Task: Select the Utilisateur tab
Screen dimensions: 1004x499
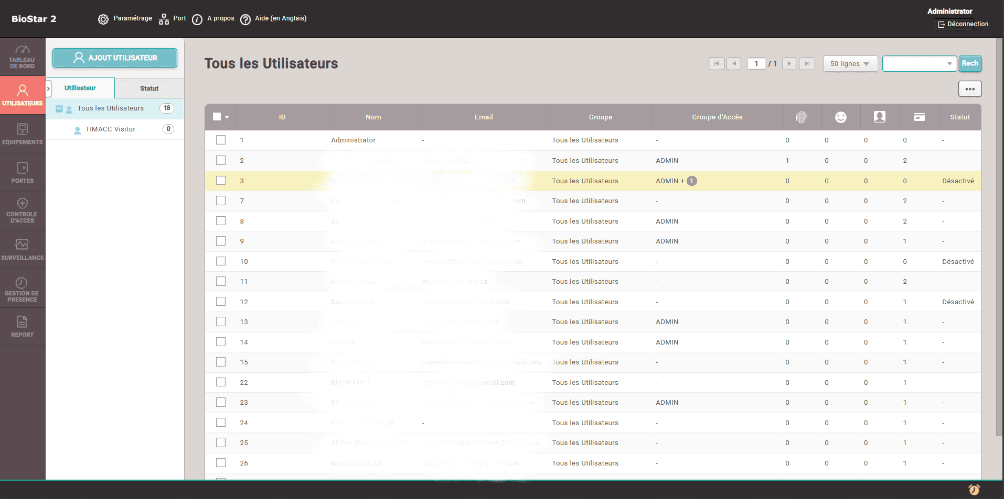Action: [80, 88]
